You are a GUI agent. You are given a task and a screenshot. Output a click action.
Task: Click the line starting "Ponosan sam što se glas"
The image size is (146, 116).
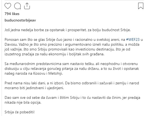(x=74, y=40)
